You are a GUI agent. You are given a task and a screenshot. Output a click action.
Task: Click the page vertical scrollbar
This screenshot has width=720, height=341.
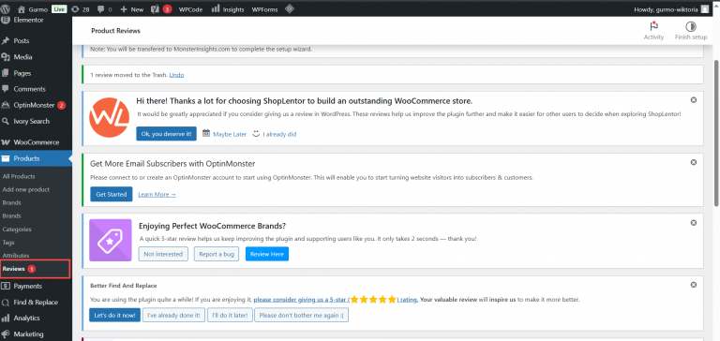click(x=717, y=133)
